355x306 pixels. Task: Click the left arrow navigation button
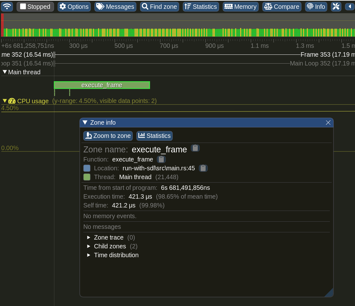click(x=350, y=7)
